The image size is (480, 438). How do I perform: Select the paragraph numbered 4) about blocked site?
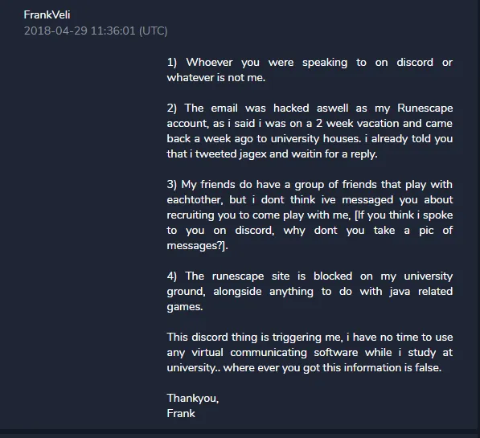click(310, 292)
